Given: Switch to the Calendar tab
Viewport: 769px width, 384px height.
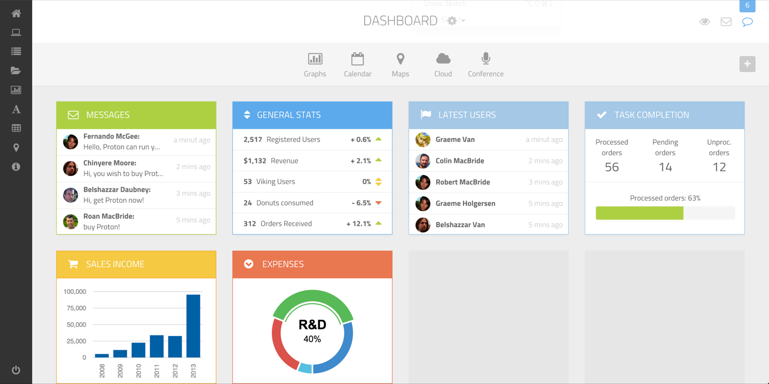Looking at the screenshot, I should pos(358,65).
